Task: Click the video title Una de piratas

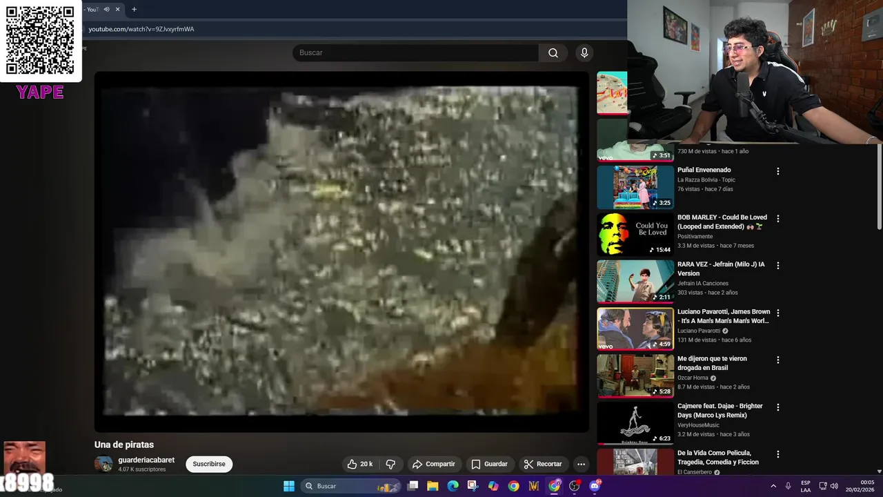Action: [124, 445]
